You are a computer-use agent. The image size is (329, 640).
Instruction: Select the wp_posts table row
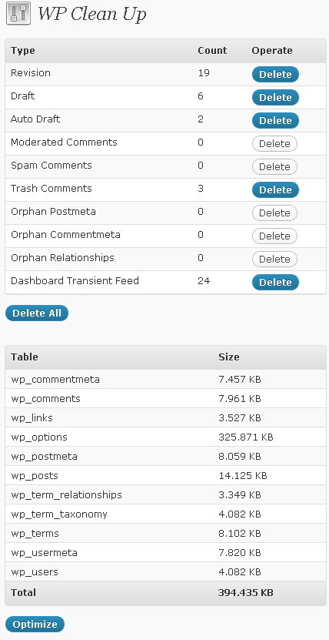pos(165,476)
